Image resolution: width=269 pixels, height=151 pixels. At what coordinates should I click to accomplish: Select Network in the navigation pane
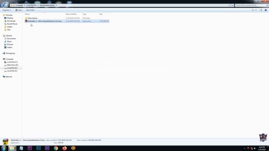[x=9, y=77]
